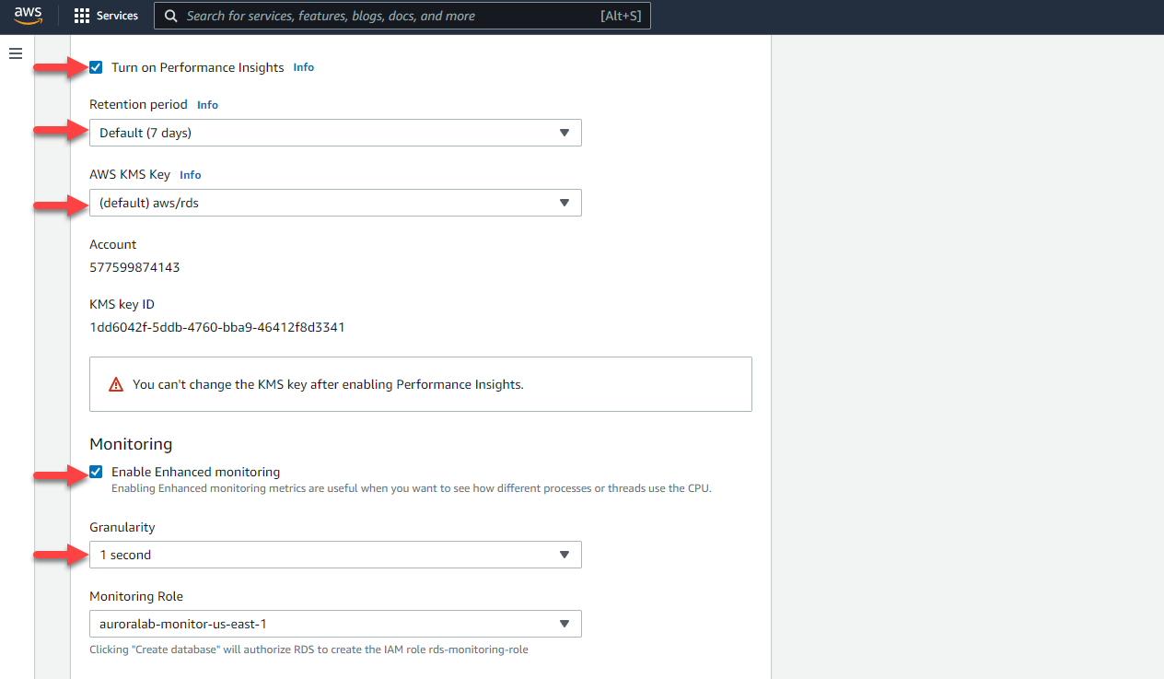Click the AWS KMS Key dropdown arrow

(x=565, y=203)
